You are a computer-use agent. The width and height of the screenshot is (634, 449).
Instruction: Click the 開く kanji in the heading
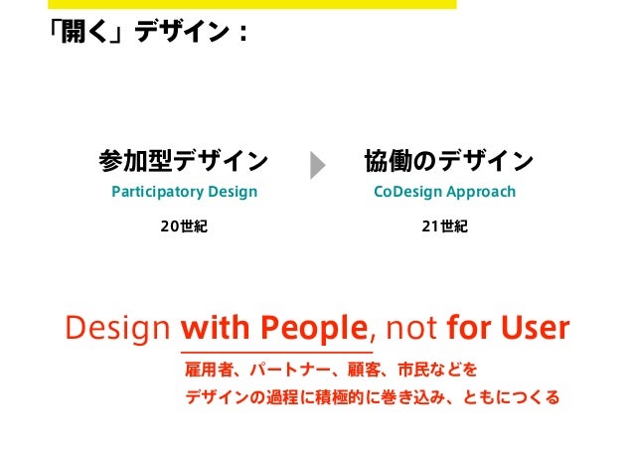84,32
